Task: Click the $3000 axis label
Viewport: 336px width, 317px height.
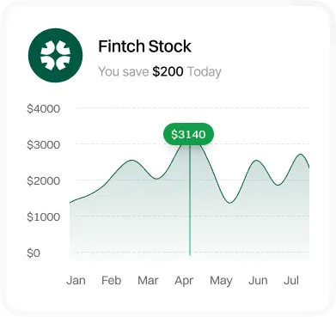Action: (44, 145)
